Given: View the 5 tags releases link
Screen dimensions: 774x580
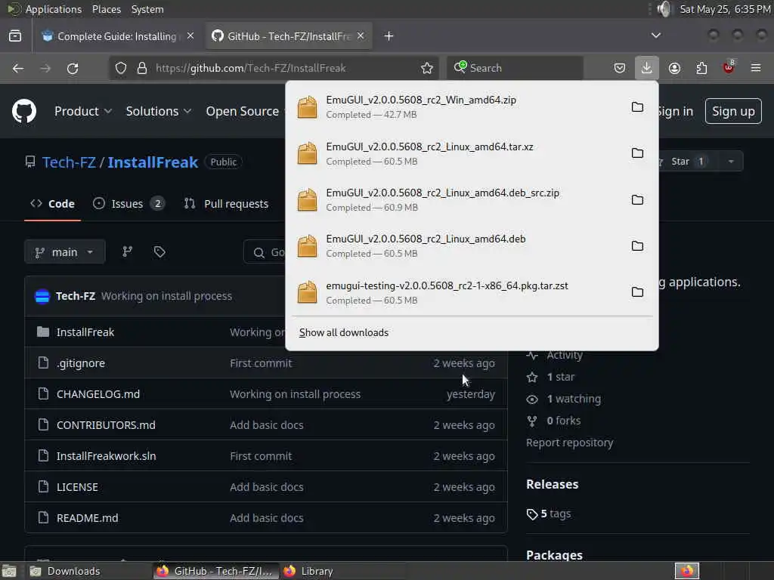Looking at the screenshot, I should [549, 514].
